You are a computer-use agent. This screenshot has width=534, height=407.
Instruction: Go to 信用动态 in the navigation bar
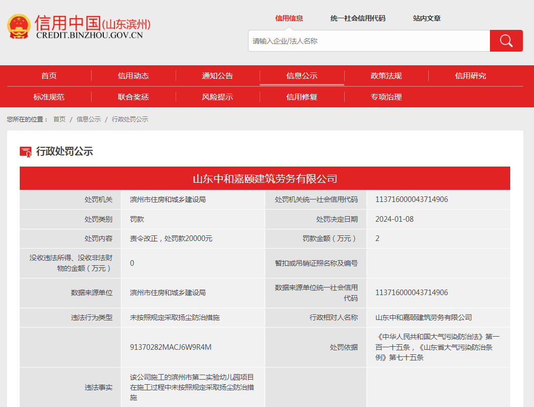(x=133, y=75)
